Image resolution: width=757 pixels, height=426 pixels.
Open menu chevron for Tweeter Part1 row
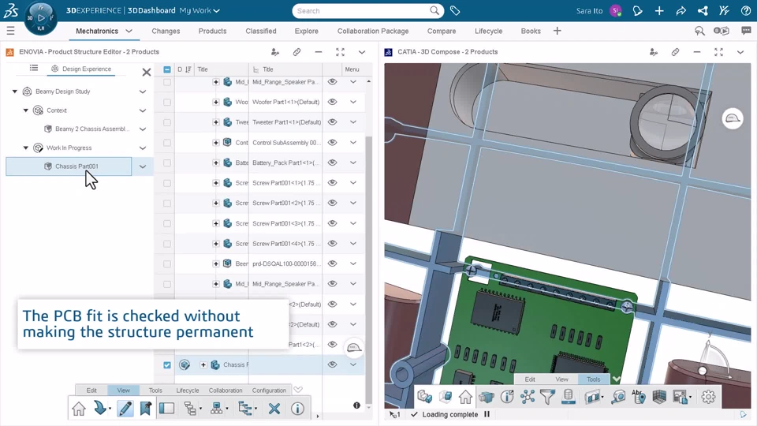click(x=353, y=122)
